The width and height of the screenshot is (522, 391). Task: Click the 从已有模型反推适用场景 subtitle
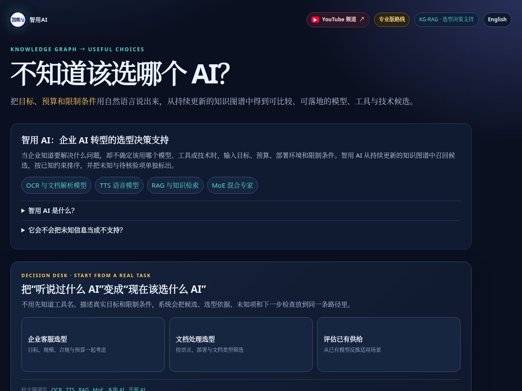pyautogui.click(x=352, y=350)
